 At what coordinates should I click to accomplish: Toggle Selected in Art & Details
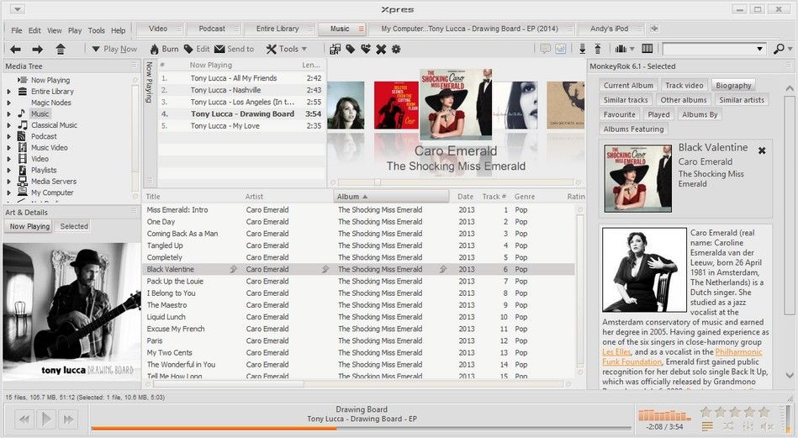74,226
